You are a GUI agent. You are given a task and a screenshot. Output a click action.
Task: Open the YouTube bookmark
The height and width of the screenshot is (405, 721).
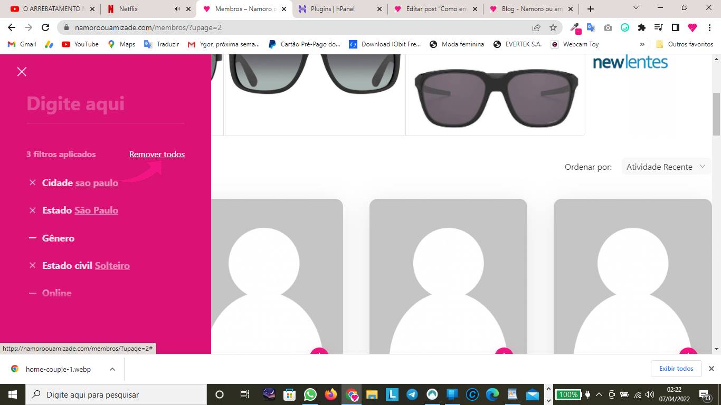(x=80, y=44)
